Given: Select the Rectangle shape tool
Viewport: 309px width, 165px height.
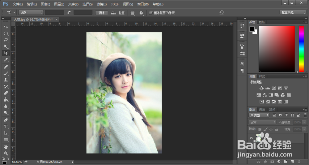Looking at the screenshot, I should (x=6, y=140).
